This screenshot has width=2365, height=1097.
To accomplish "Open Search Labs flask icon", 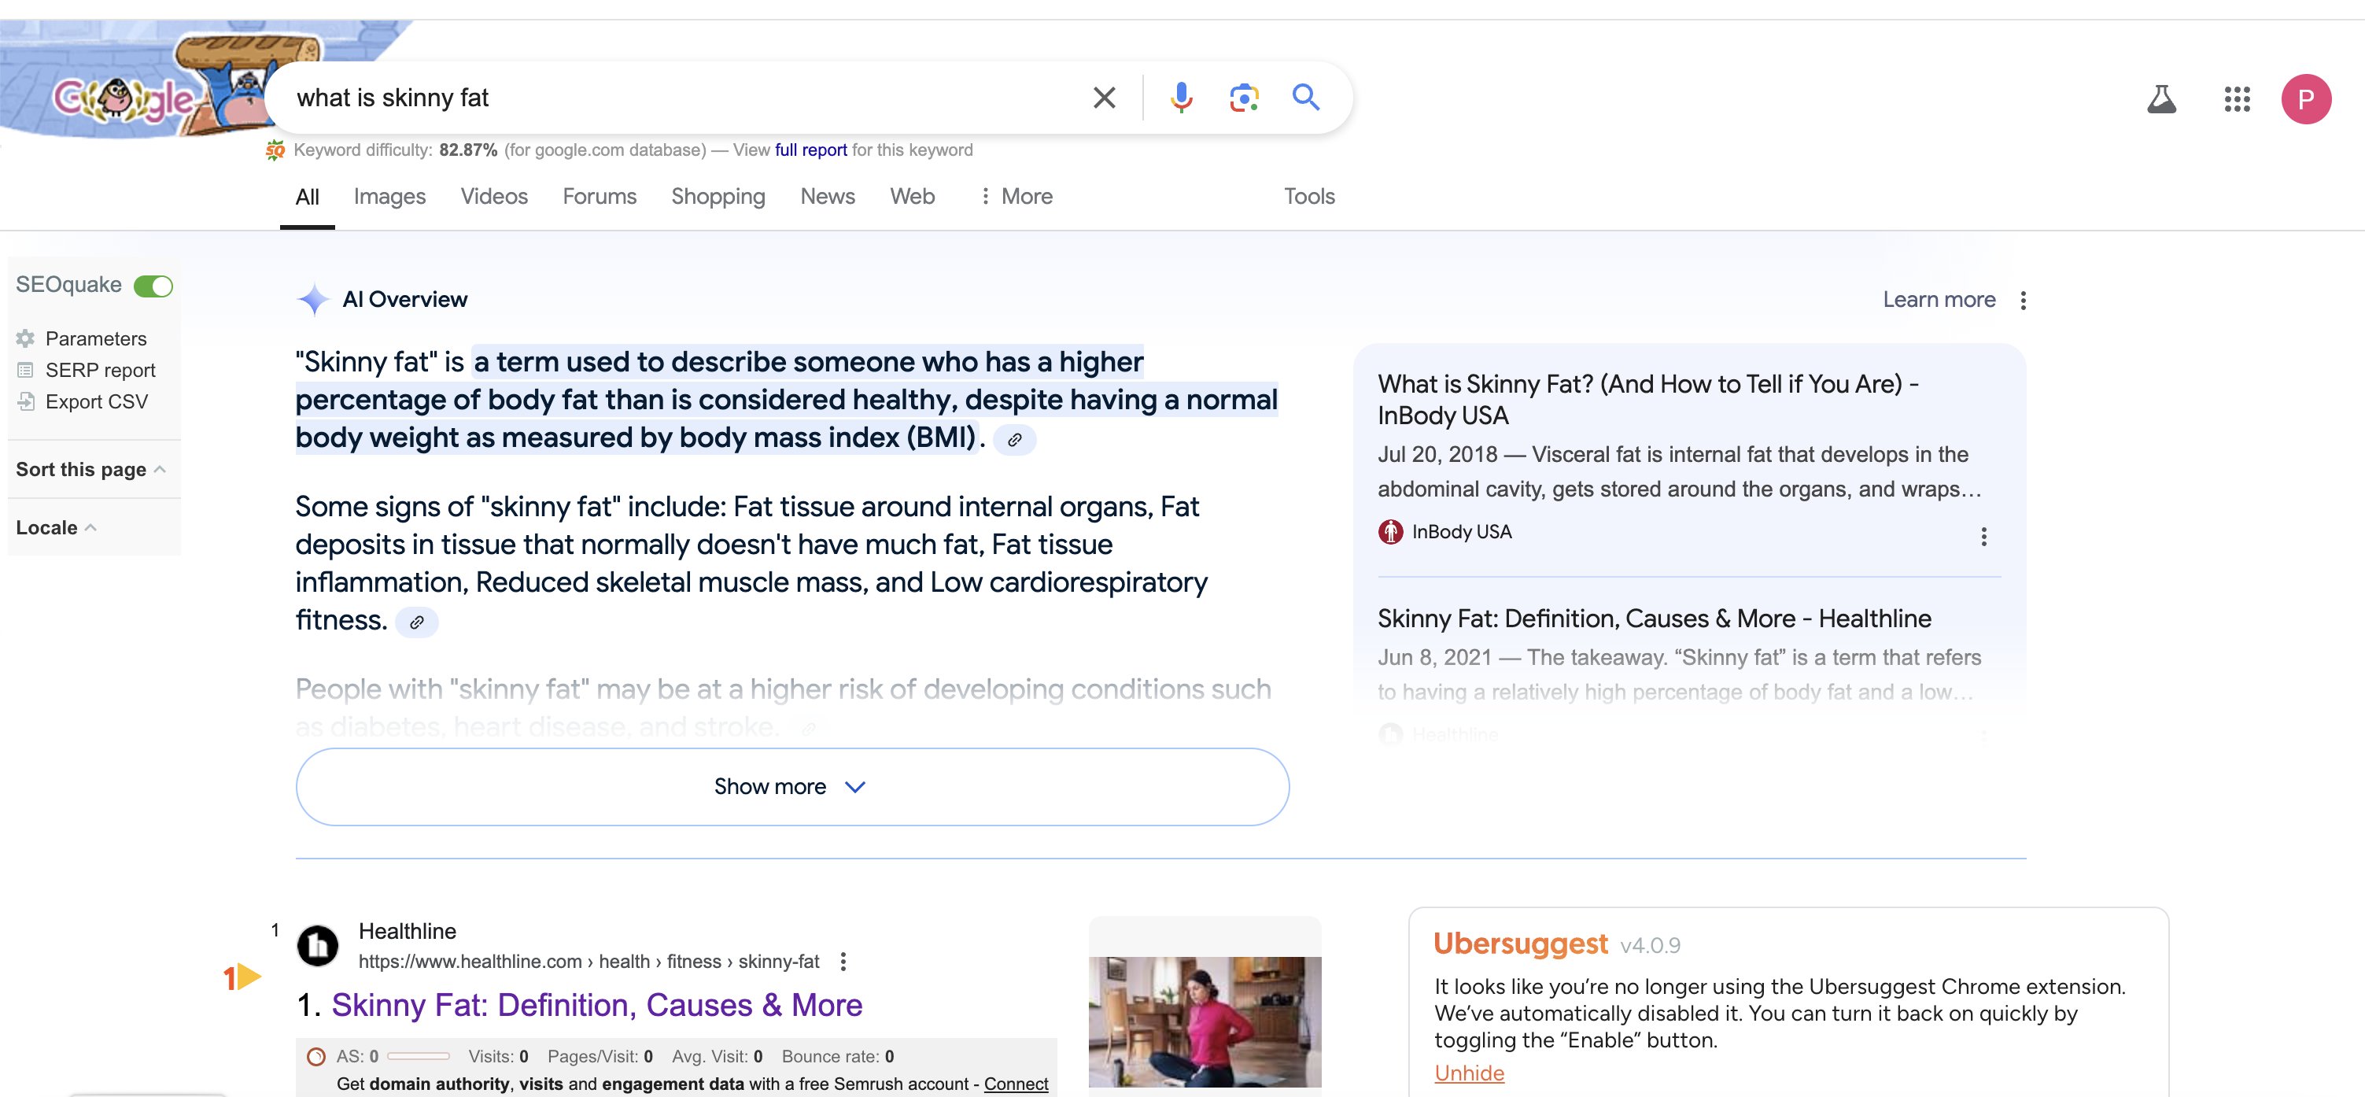I will pos(2161,99).
